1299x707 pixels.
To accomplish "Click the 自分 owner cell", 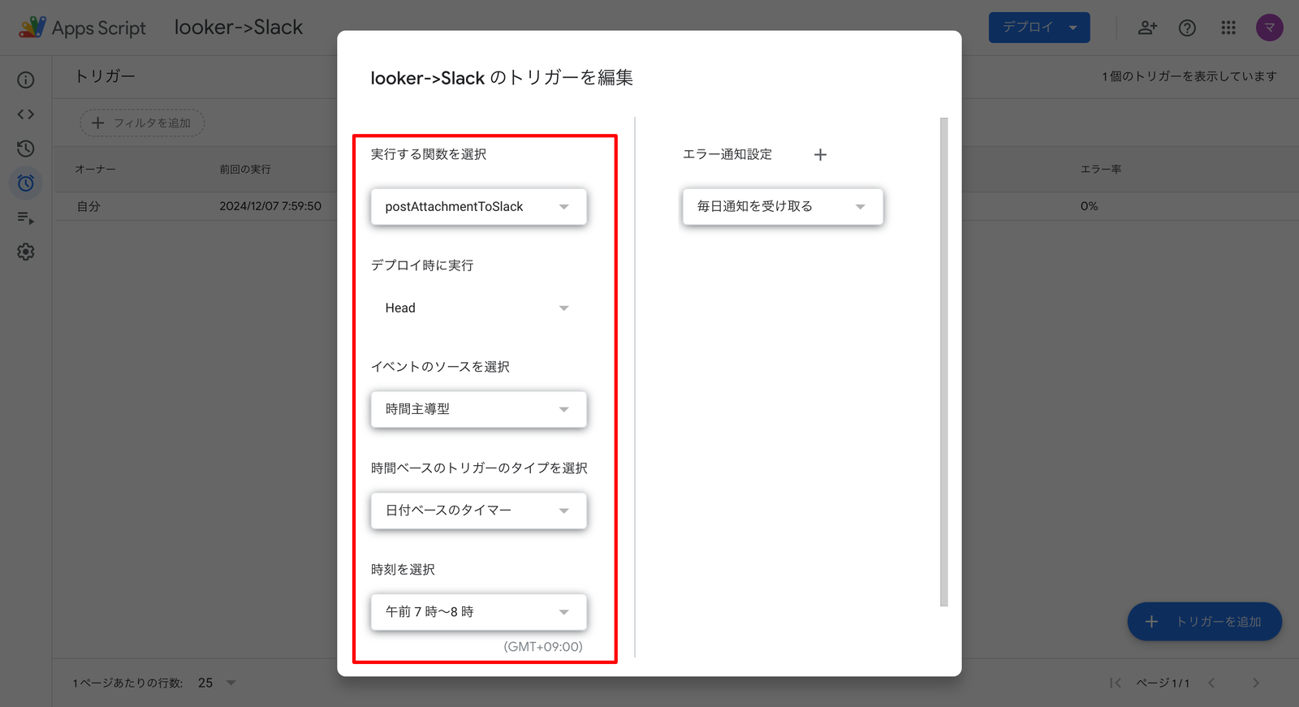I will pyautogui.click(x=88, y=206).
